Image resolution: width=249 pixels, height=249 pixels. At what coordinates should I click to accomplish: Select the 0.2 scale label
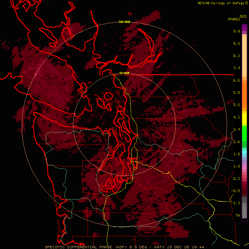pyautogui.click(x=237, y=179)
